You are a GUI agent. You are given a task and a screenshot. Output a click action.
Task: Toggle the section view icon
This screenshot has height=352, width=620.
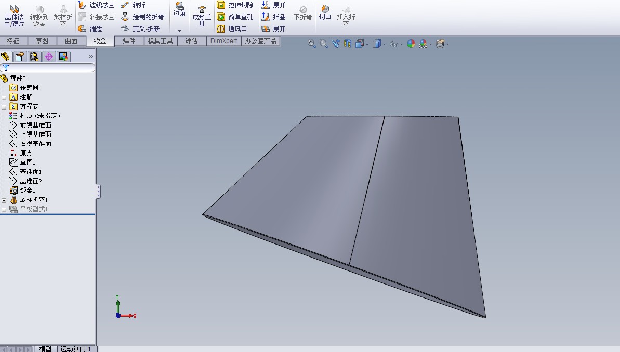[x=347, y=44]
